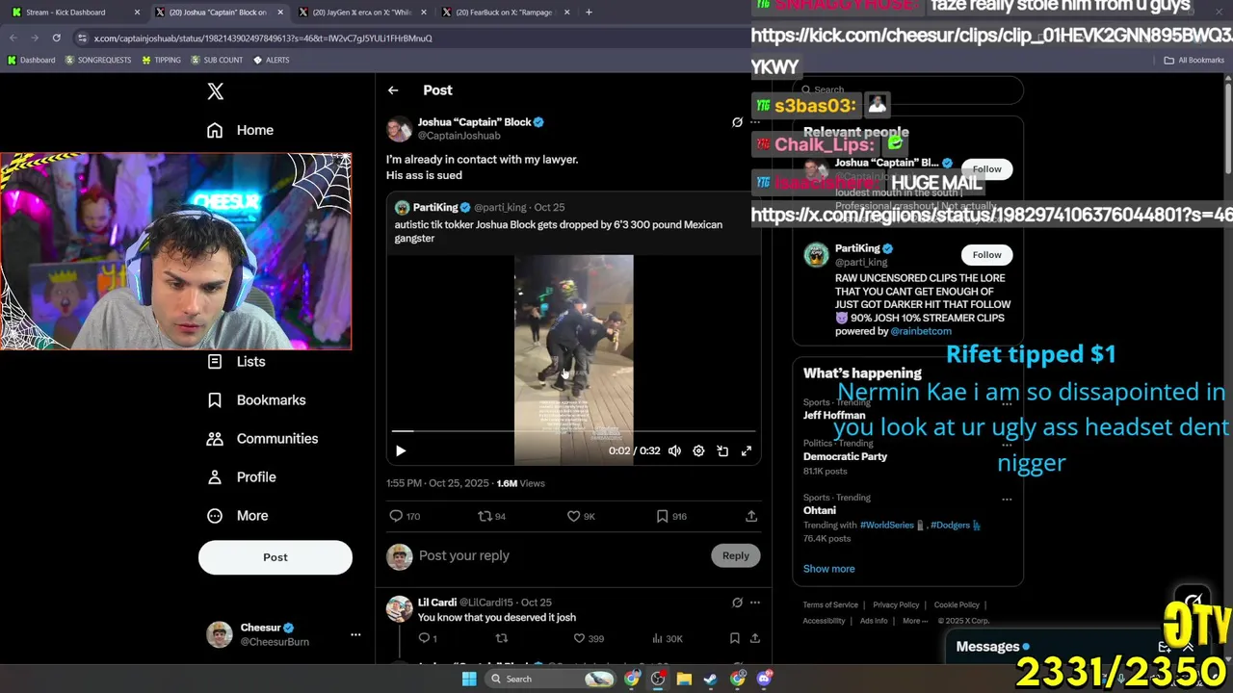Open the All Bookmarks folder

pyautogui.click(x=1194, y=60)
